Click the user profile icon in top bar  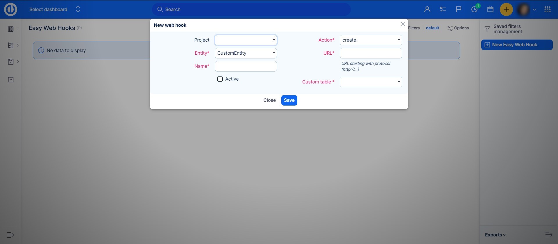pyautogui.click(x=427, y=9)
